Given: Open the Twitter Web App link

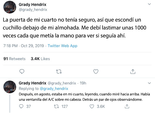Looking at the screenshot, I should tap(63, 46).
